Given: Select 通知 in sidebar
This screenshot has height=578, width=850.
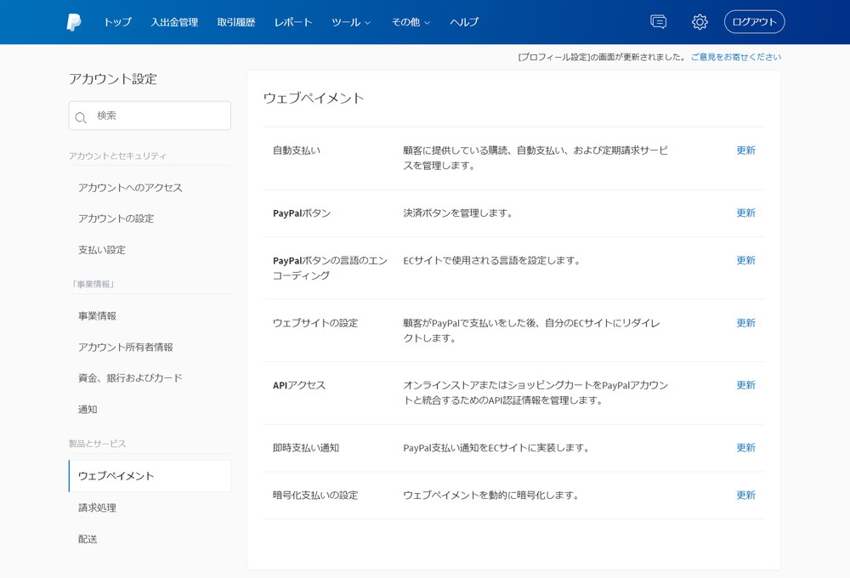Looking at the screenshot, I should pyautogui.click(x=88, y=410).
